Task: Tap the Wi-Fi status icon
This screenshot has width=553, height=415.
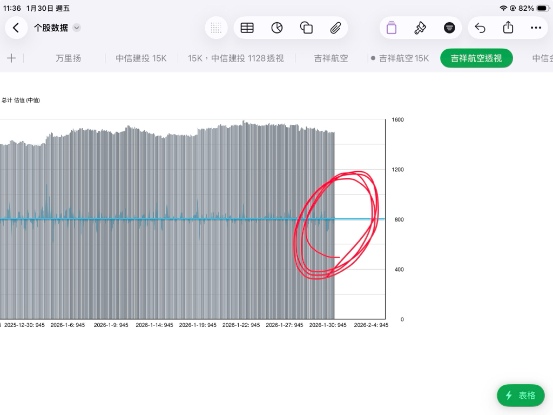Action: click(503, 8)
